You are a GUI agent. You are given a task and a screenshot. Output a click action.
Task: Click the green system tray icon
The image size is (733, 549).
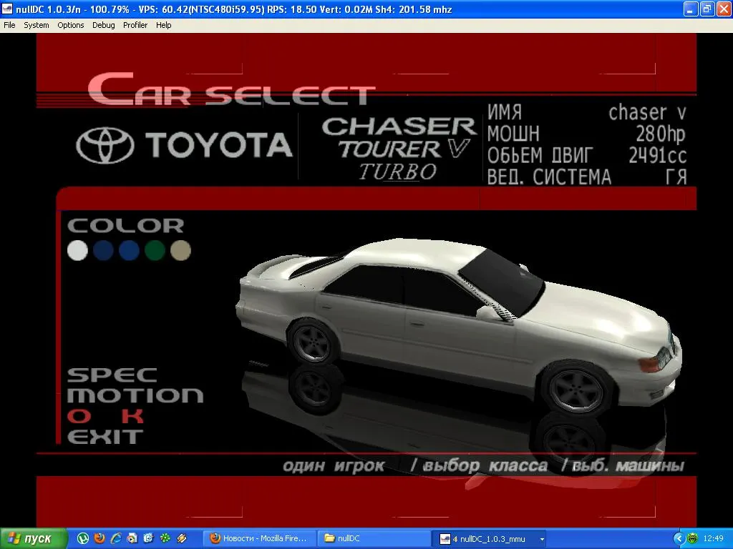coord(693,539)
